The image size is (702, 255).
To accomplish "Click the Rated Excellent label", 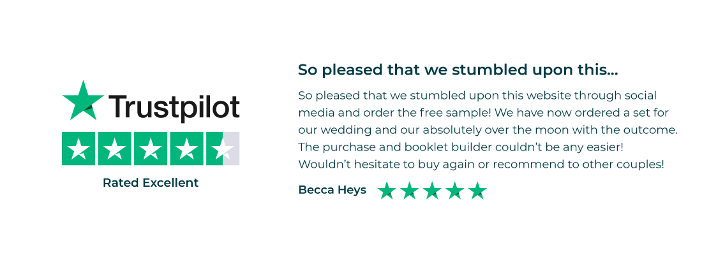I will point(151,183).
